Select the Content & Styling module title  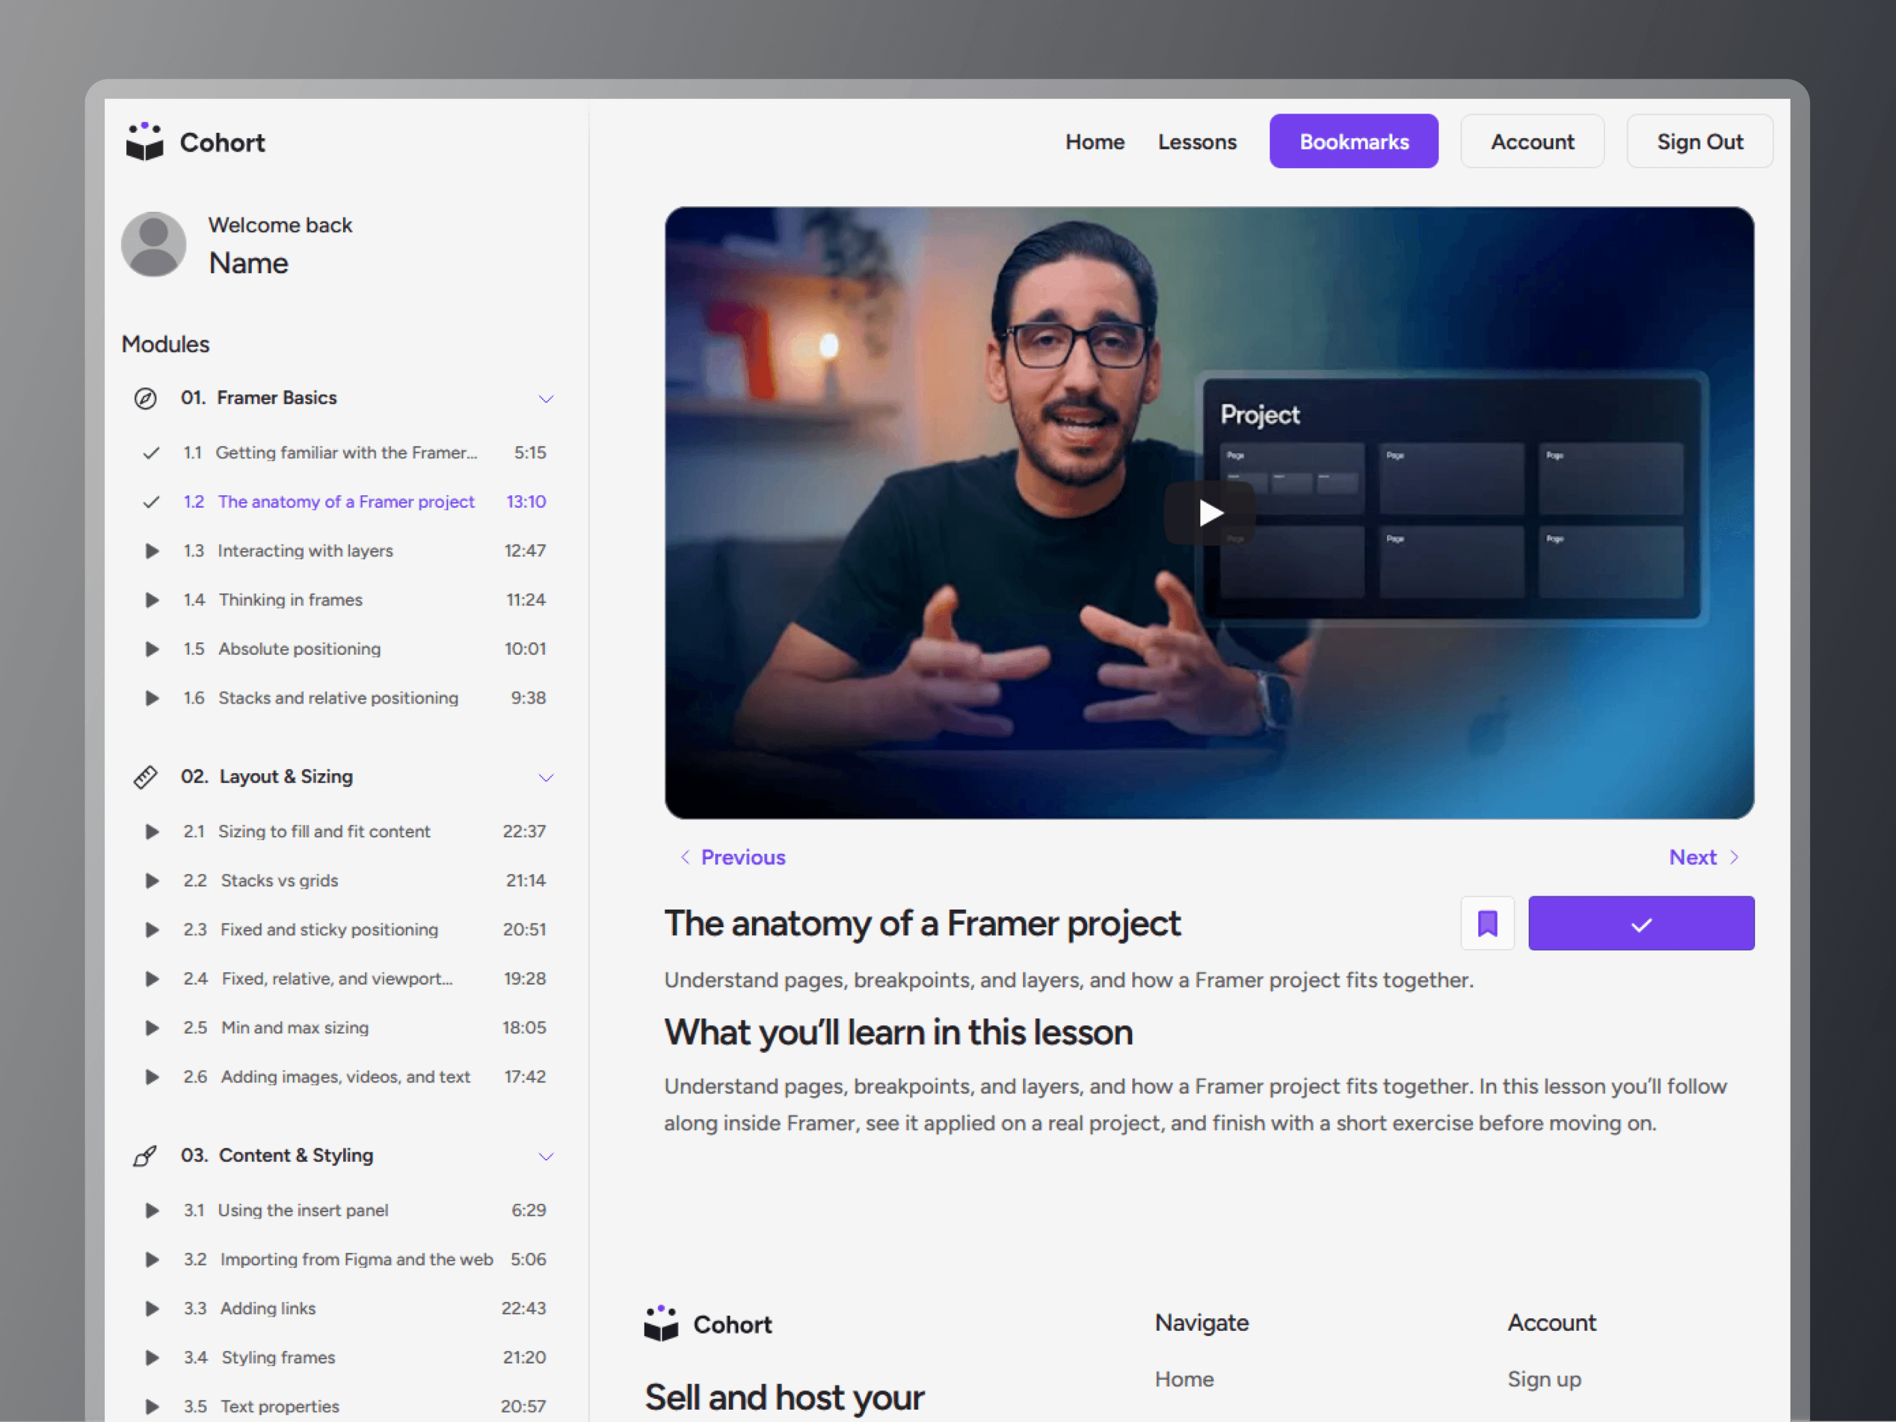coord(296,1155)
